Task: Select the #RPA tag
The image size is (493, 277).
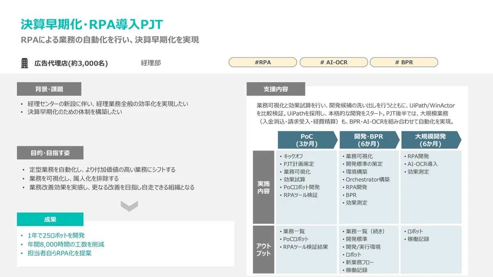Action: click(263, 62)
